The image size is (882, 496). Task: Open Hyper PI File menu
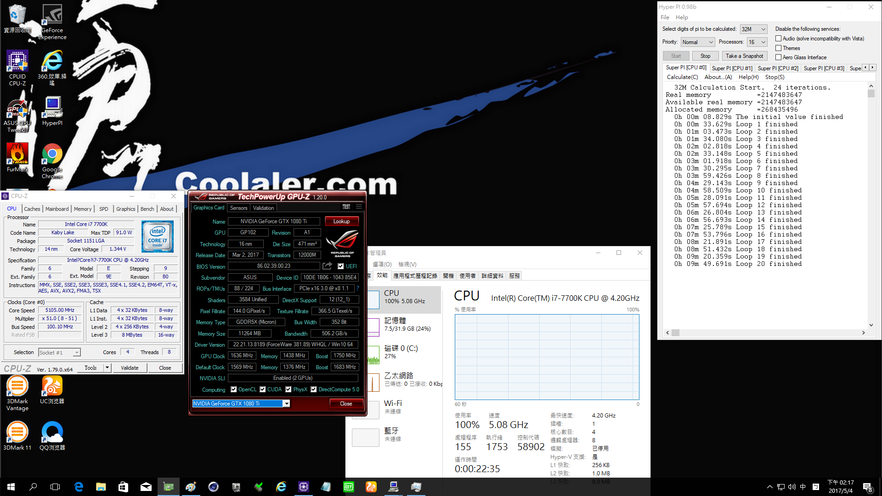pyautogui.click(x=665, y=17)
